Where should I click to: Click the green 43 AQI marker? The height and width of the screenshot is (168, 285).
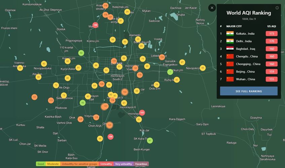[x=82, y=102]
